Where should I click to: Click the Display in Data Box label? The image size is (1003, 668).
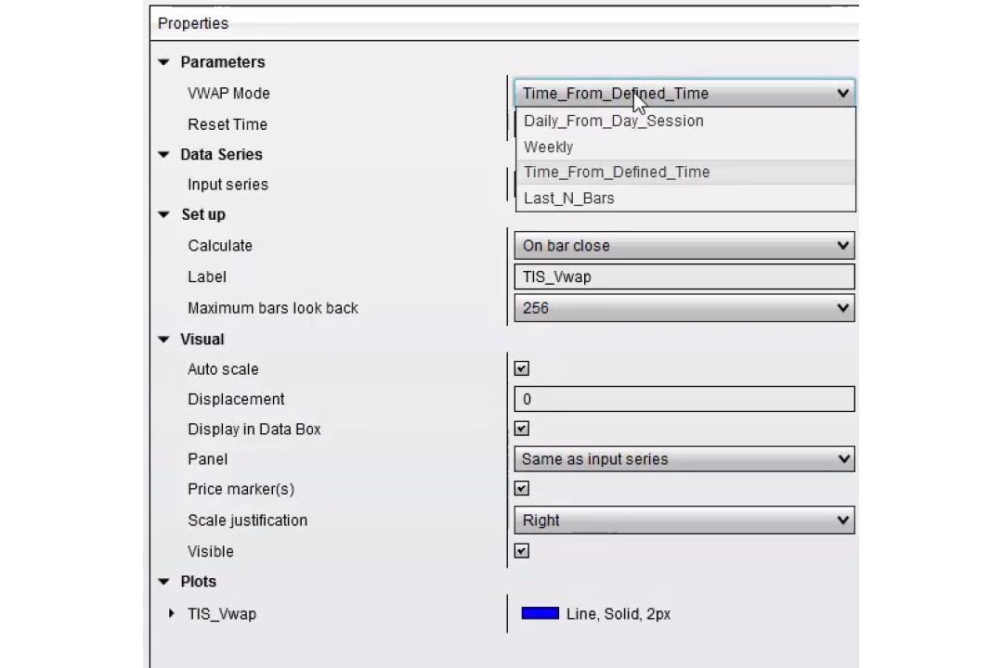pyautogui.click(x=254, y=429)
